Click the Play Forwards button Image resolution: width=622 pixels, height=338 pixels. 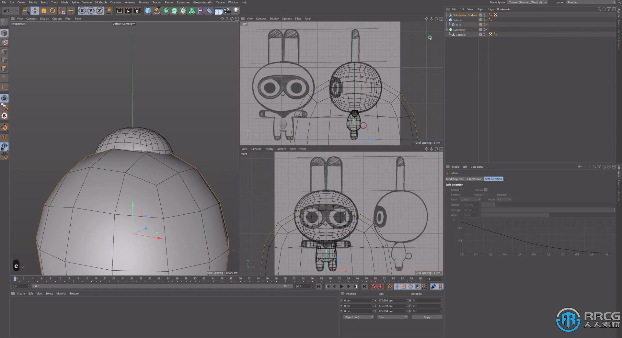pyautogui.click(x=341, y=287)
